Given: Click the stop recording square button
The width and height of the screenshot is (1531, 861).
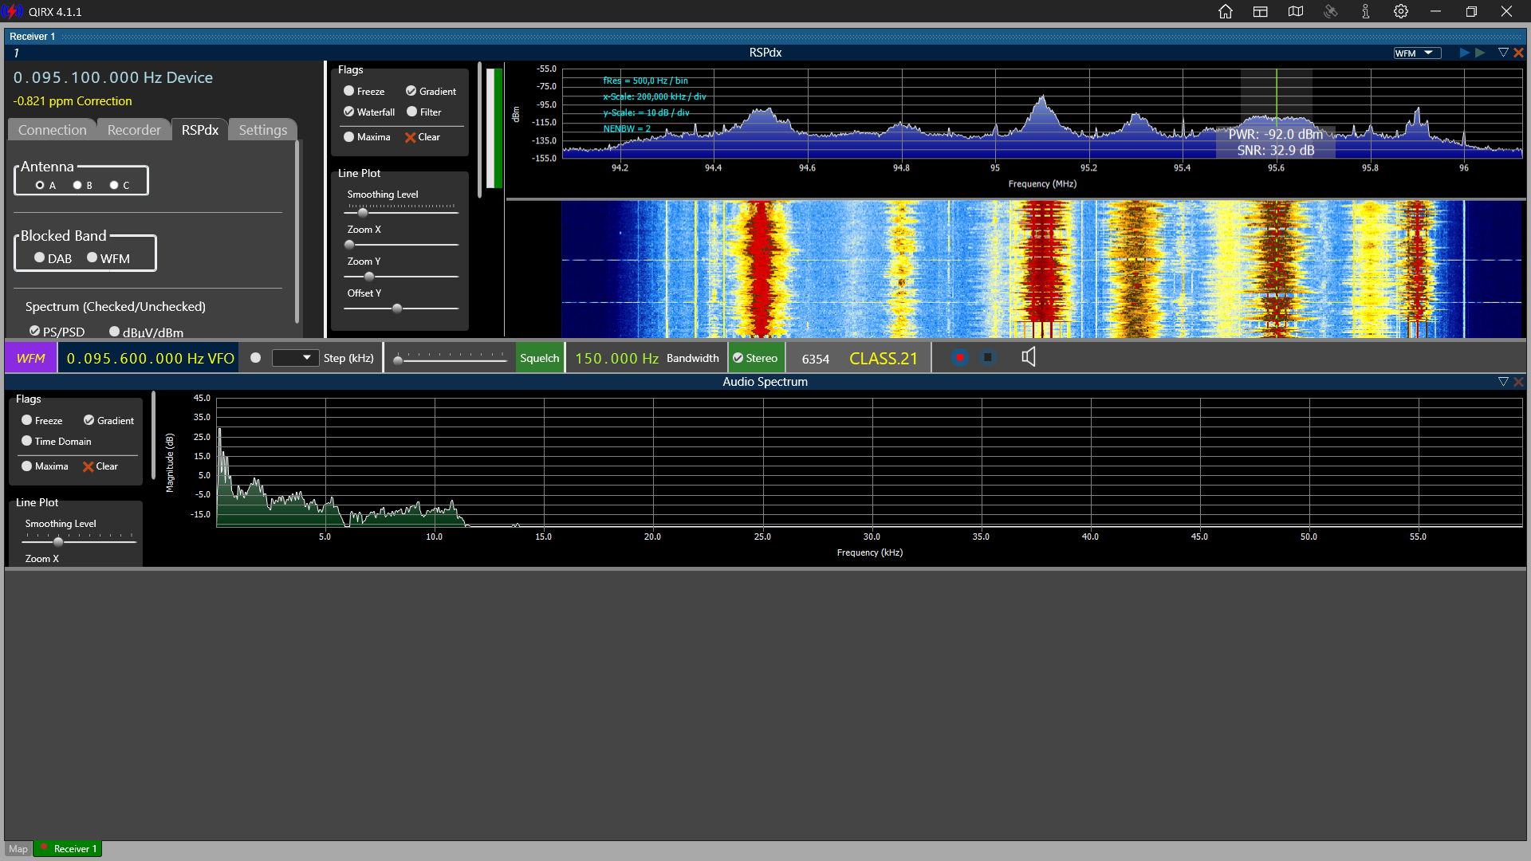Looking at the screenshot, I should click(988, 358).
